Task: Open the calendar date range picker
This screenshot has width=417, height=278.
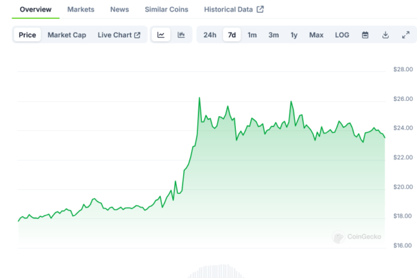Action: (365, 35)
